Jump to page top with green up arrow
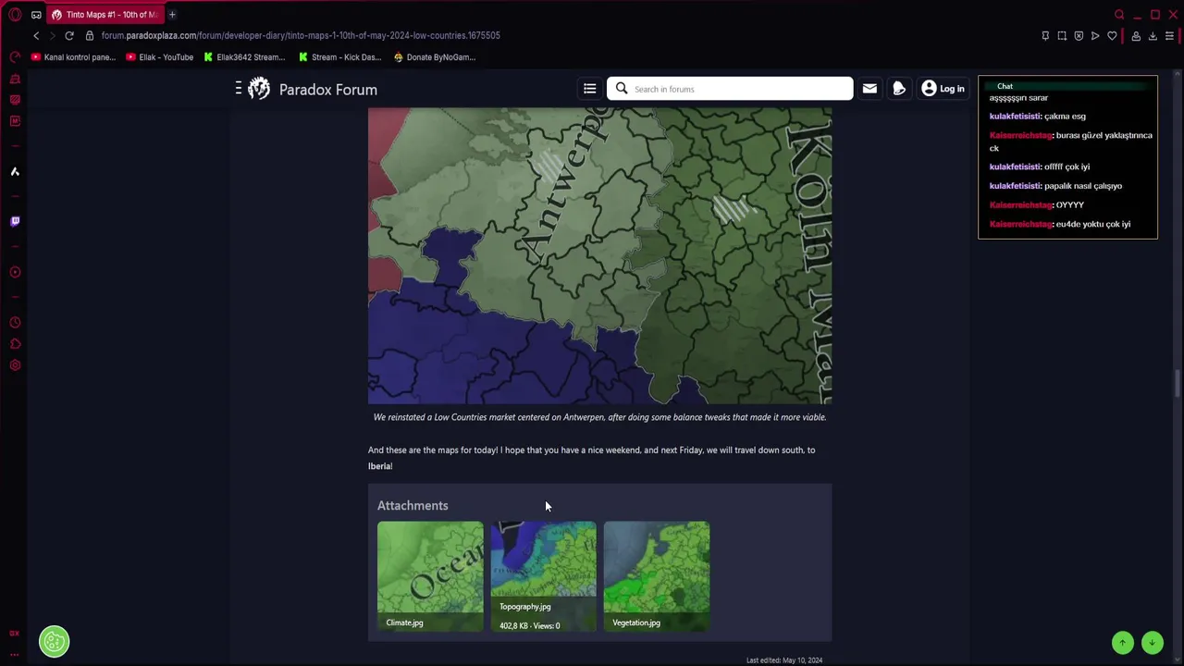This screenshot has width=1184, height=666. click(1123, 643)
